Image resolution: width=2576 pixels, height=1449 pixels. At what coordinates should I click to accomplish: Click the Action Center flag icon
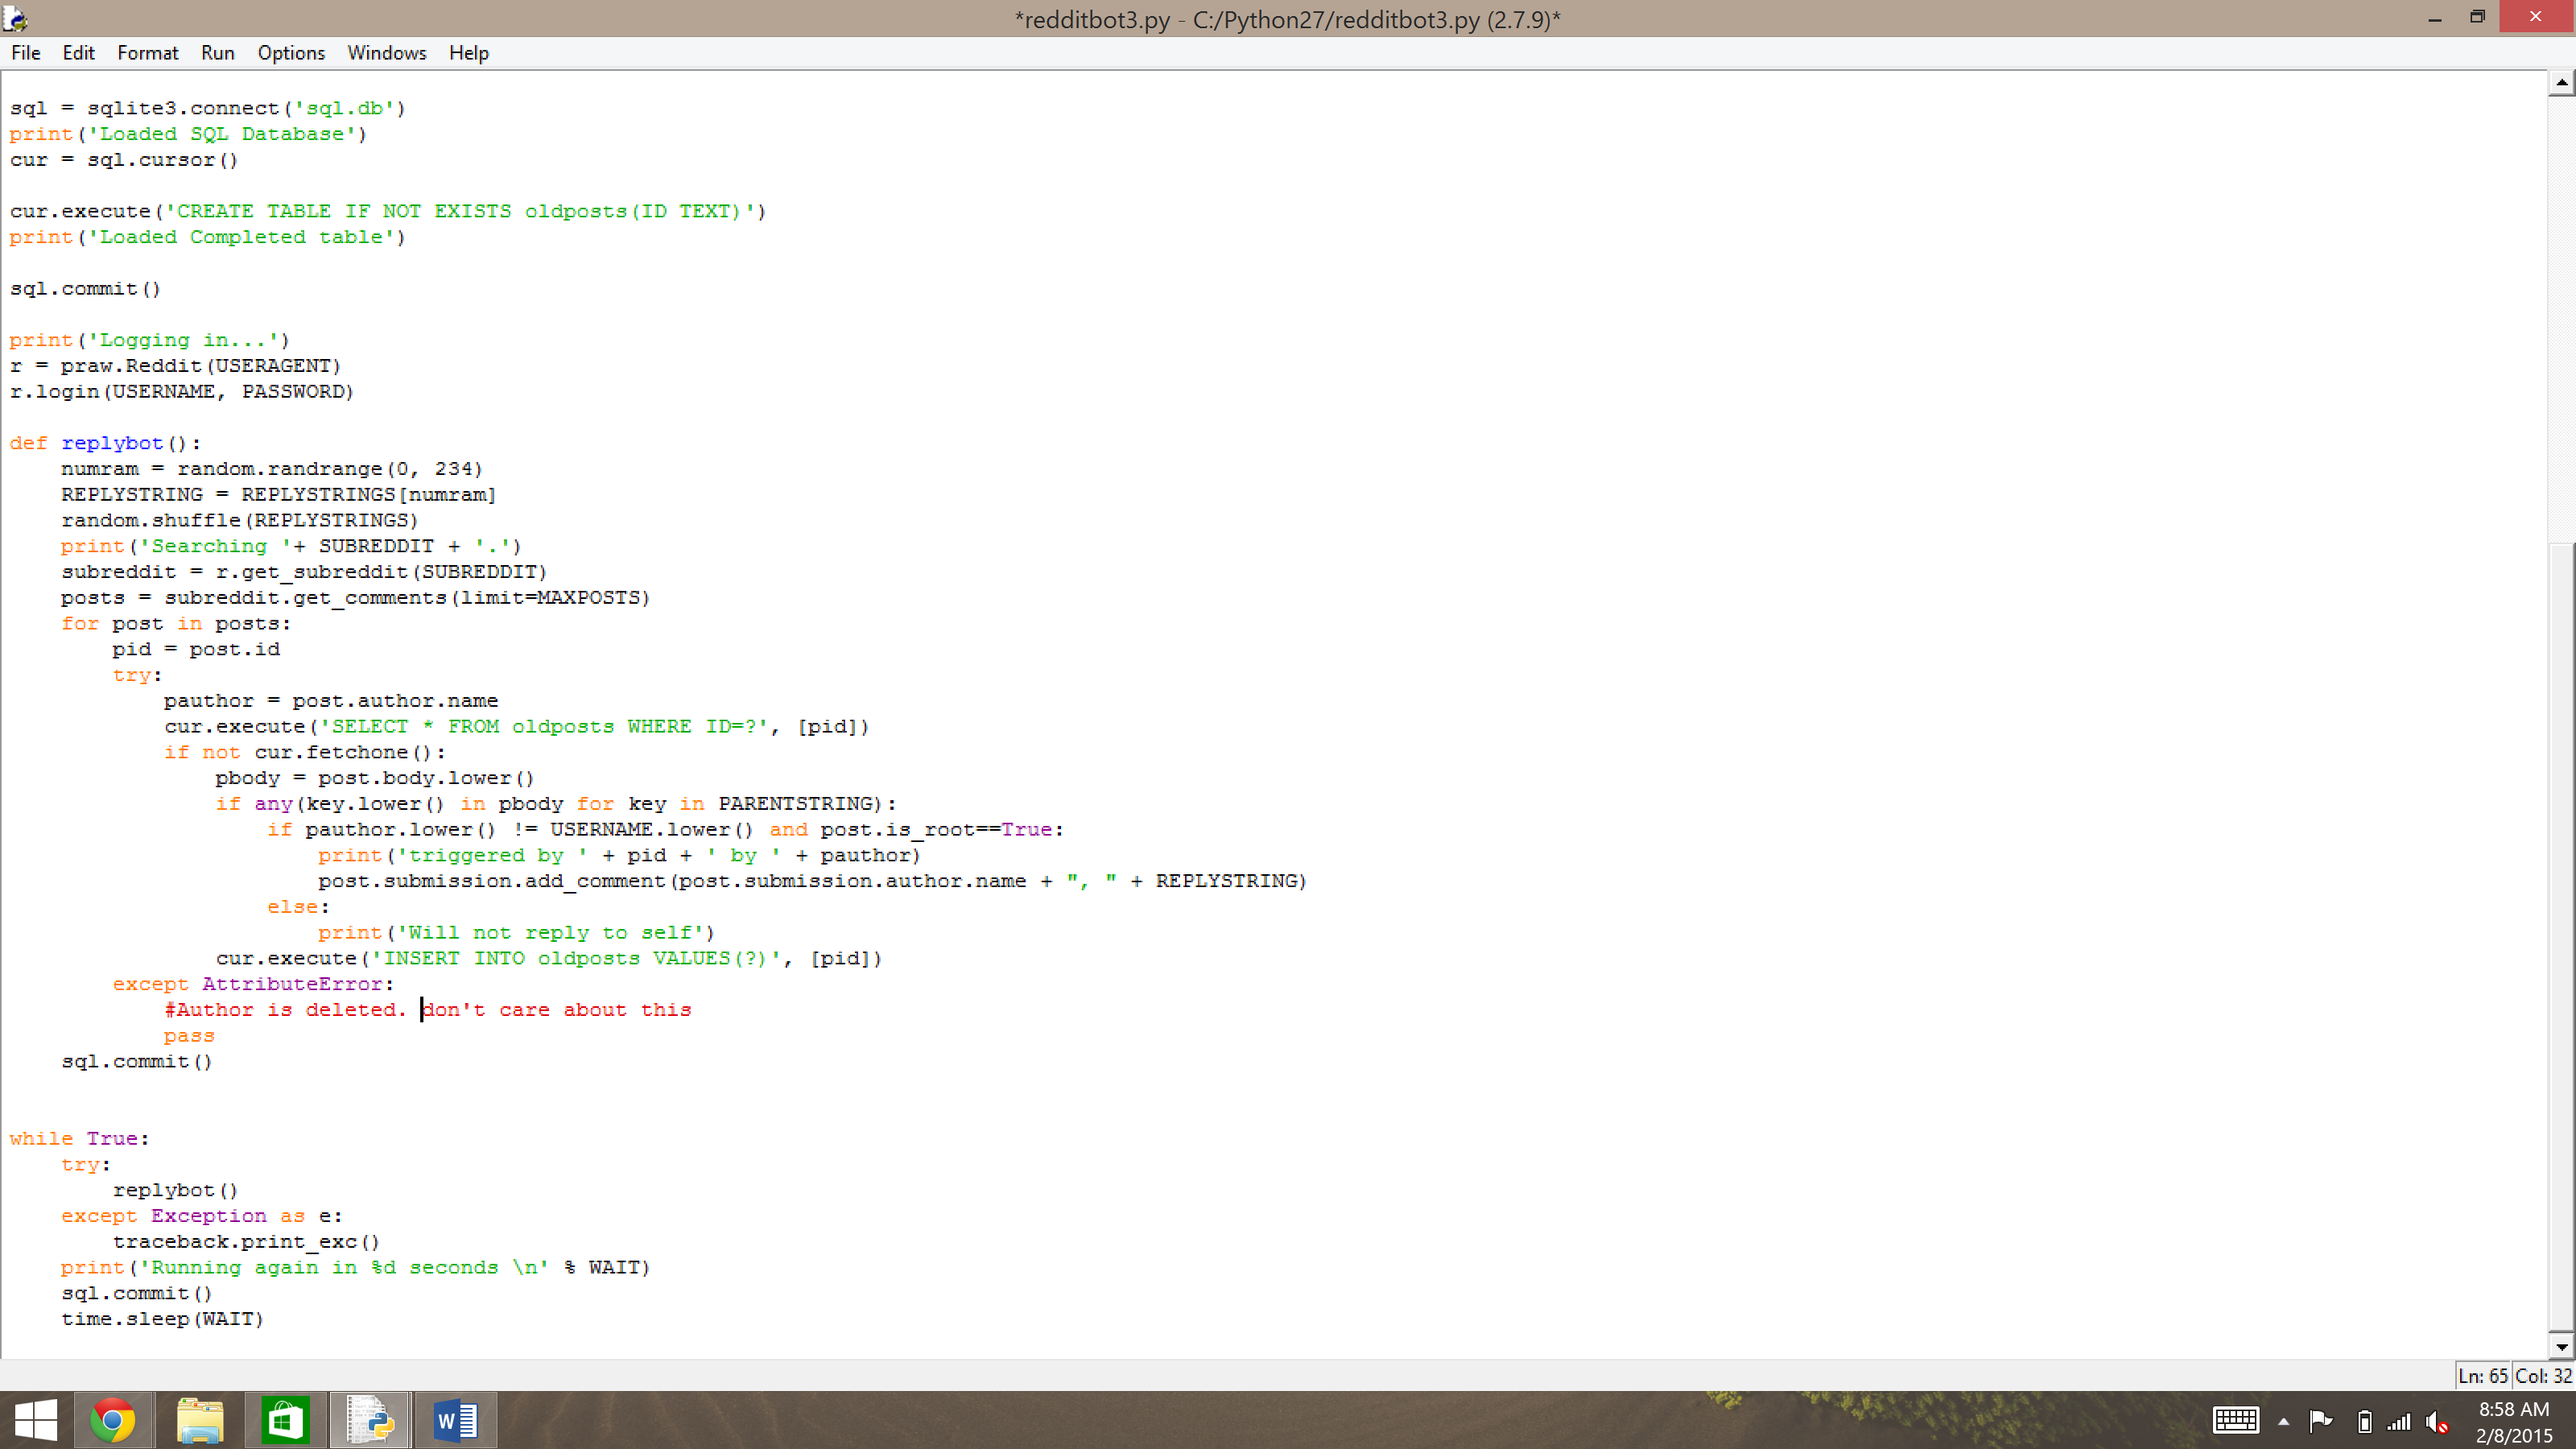click(x=2321, y=1421)
